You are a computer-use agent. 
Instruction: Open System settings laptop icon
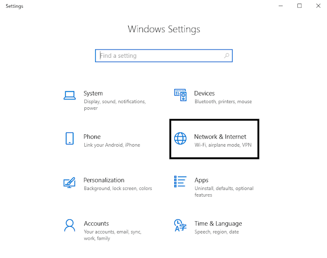pyautogui.click(x=69, y=96)
